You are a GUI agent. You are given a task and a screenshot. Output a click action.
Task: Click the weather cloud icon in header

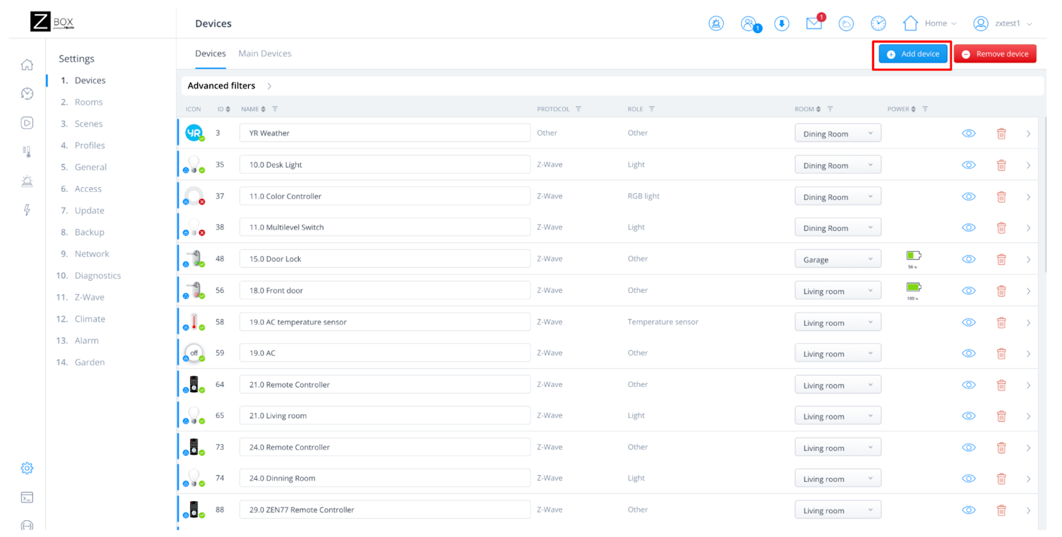[x=846, y=24]
